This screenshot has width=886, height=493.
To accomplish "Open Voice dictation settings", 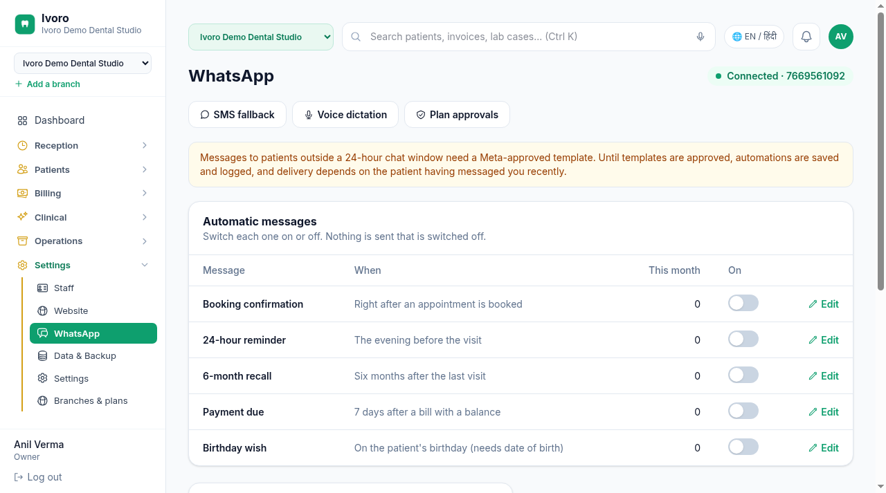I will tap(345, 115).
